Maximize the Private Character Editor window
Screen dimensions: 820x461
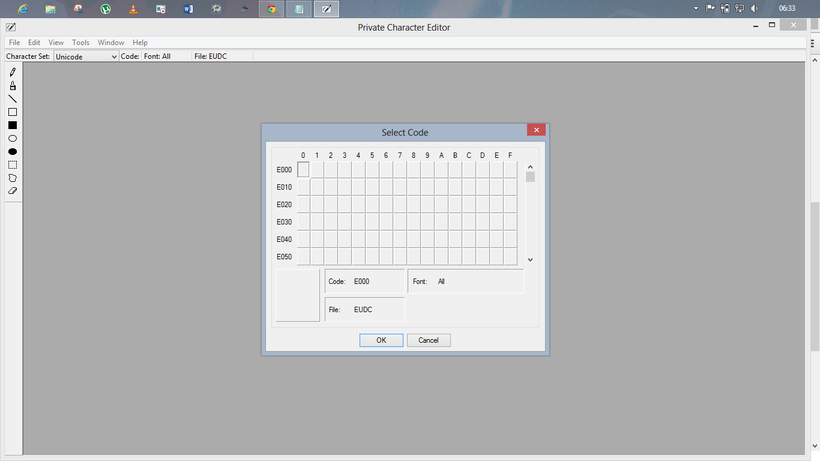click(772, 25)
